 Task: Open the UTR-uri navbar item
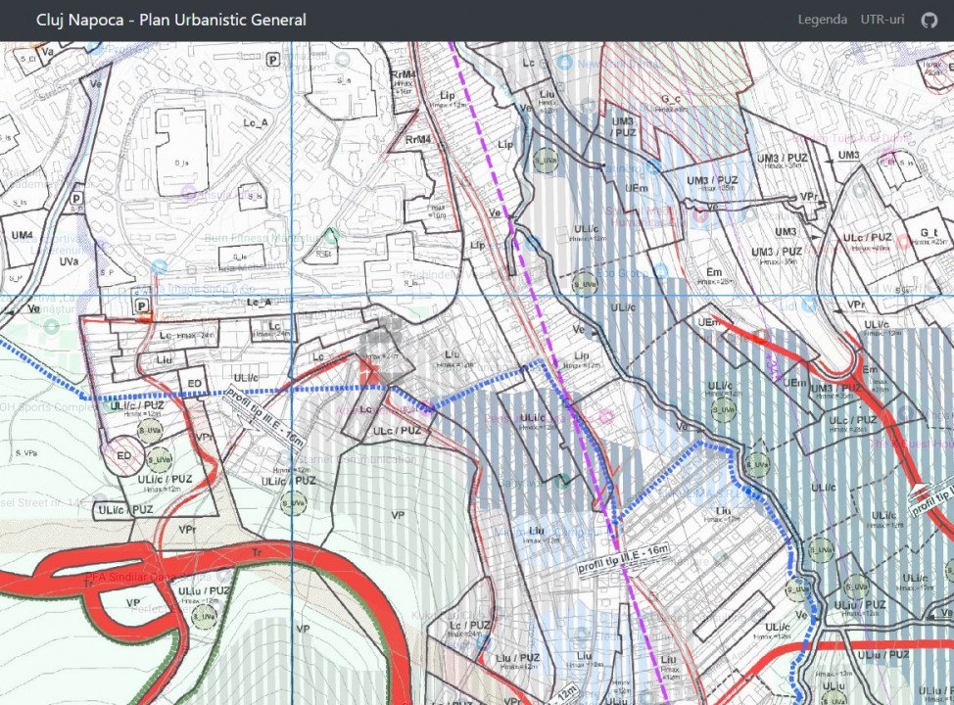882,20
